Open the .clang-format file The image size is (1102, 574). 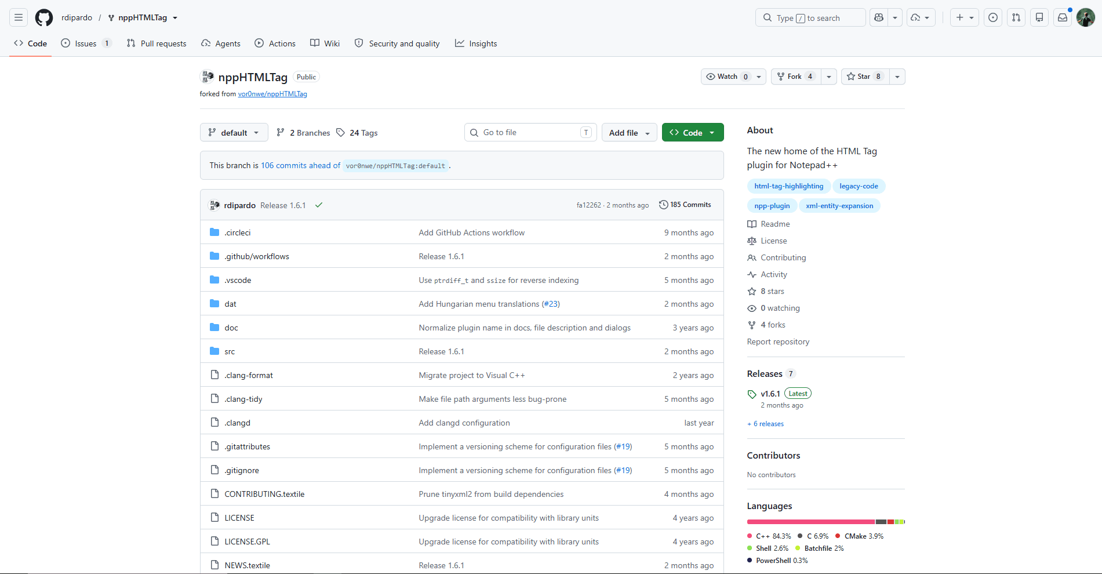tap(249, 375)
